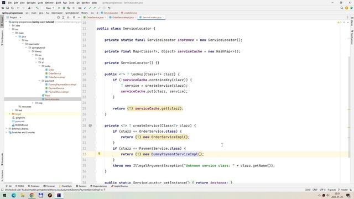Expand the test folder node
Screen dimensions: 354x199
[x=13, y=111]
